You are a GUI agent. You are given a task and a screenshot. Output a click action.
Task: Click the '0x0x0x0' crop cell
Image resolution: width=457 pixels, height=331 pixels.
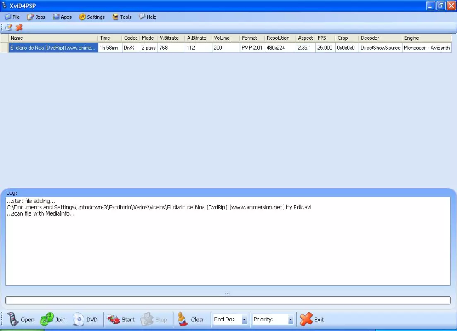tap(347, 48)
